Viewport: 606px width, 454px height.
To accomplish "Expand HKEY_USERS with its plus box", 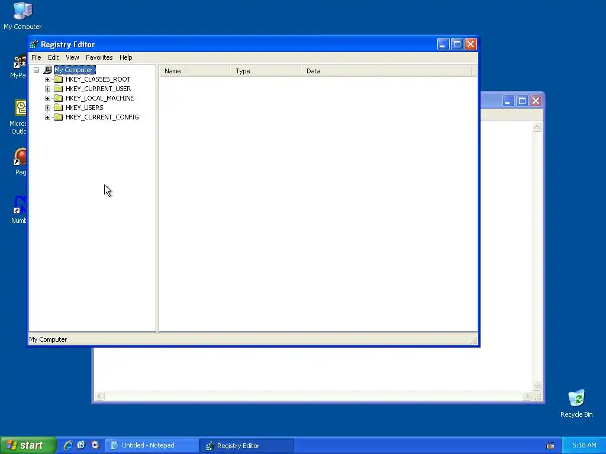I will pyautogui.click(x=47, y=108).
